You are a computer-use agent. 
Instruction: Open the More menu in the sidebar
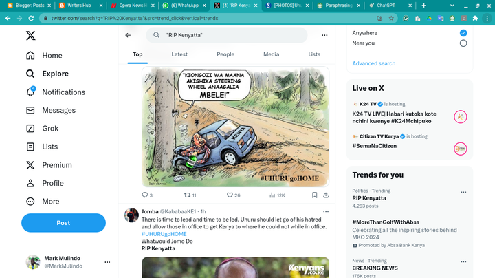(43, 201)
